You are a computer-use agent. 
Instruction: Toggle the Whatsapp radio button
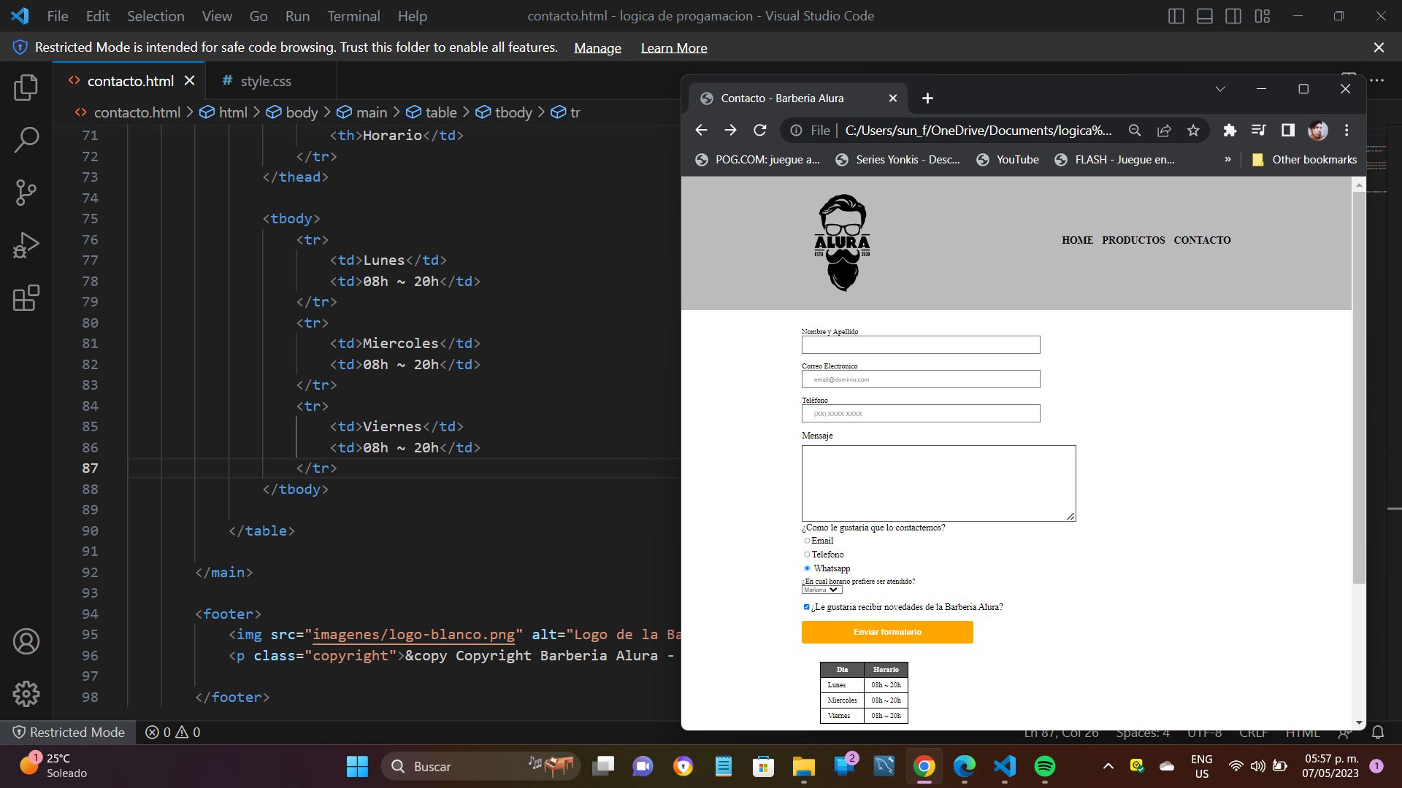[x=807, y=568]
